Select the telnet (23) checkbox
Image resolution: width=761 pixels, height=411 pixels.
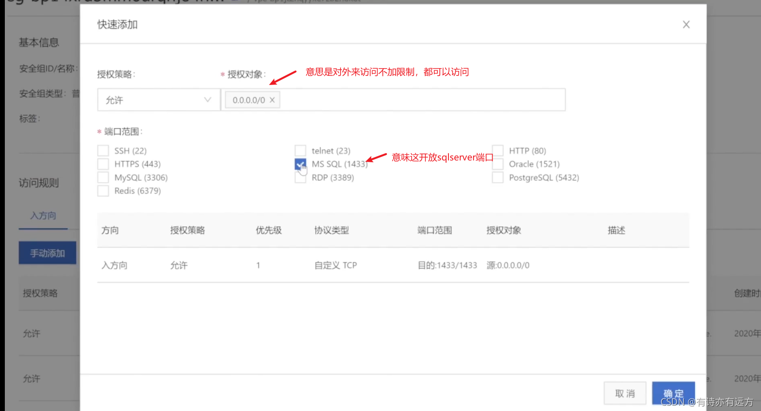(x=300, y=151)
